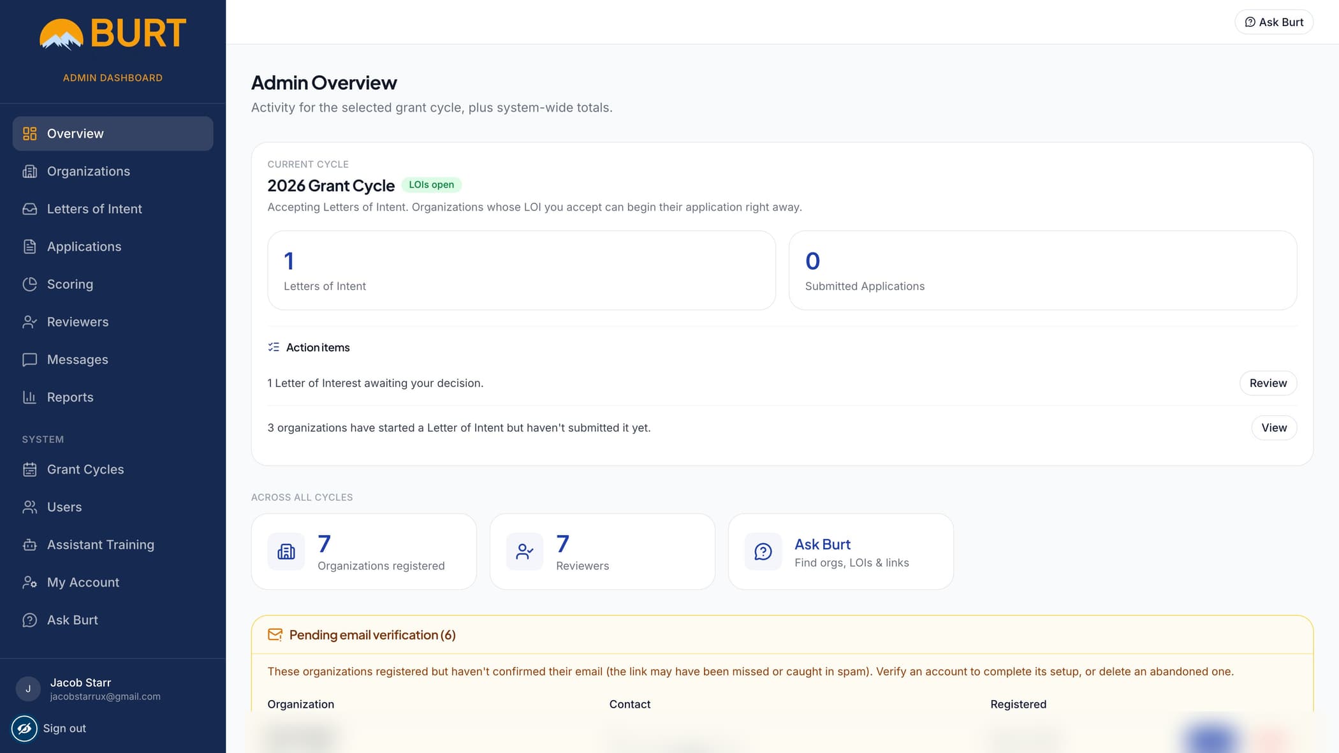Open the Overview menu item

tap(113, 133)
